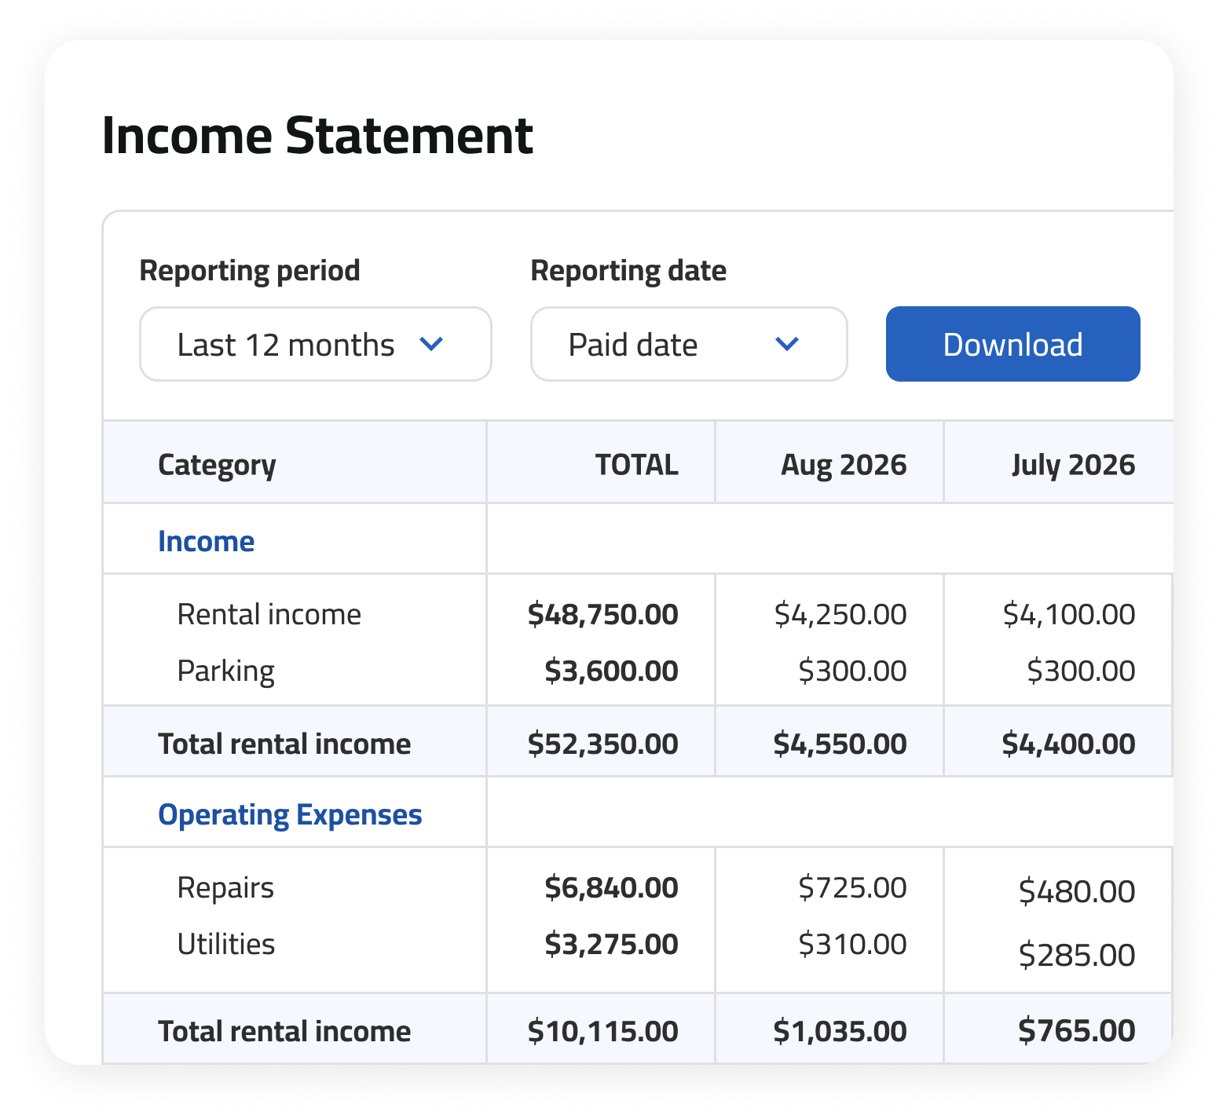The height and width of the screenshot is (1119, 1223).
Task: Click the Reporting date label
Action: click(x=628, y=271)
